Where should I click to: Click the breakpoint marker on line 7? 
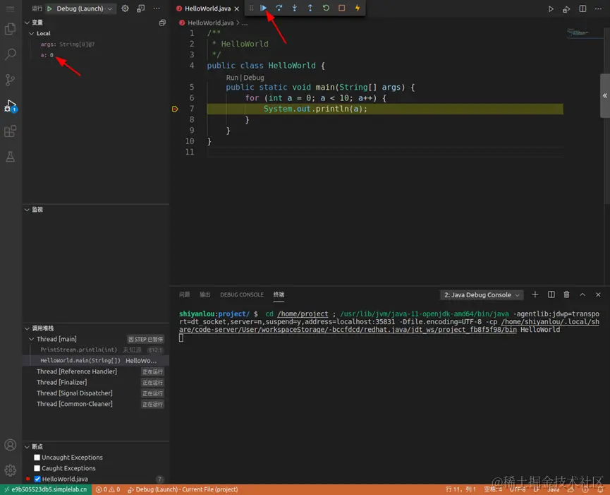coord(174,109)
